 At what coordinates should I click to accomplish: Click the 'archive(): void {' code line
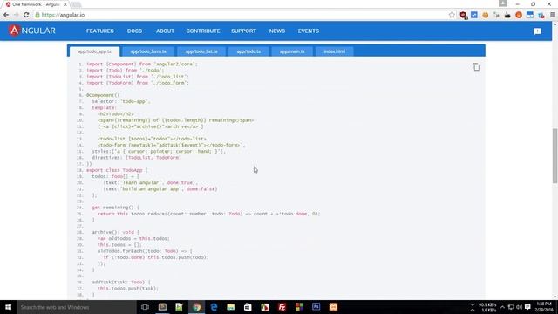point(116,232)
